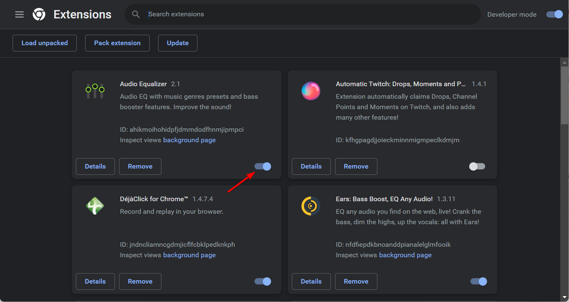Click the search magnifier icon

135,14
